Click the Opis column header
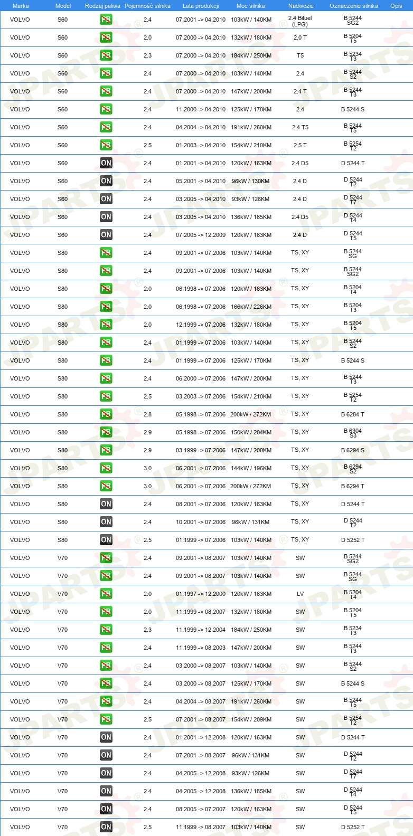 point(396,6)
